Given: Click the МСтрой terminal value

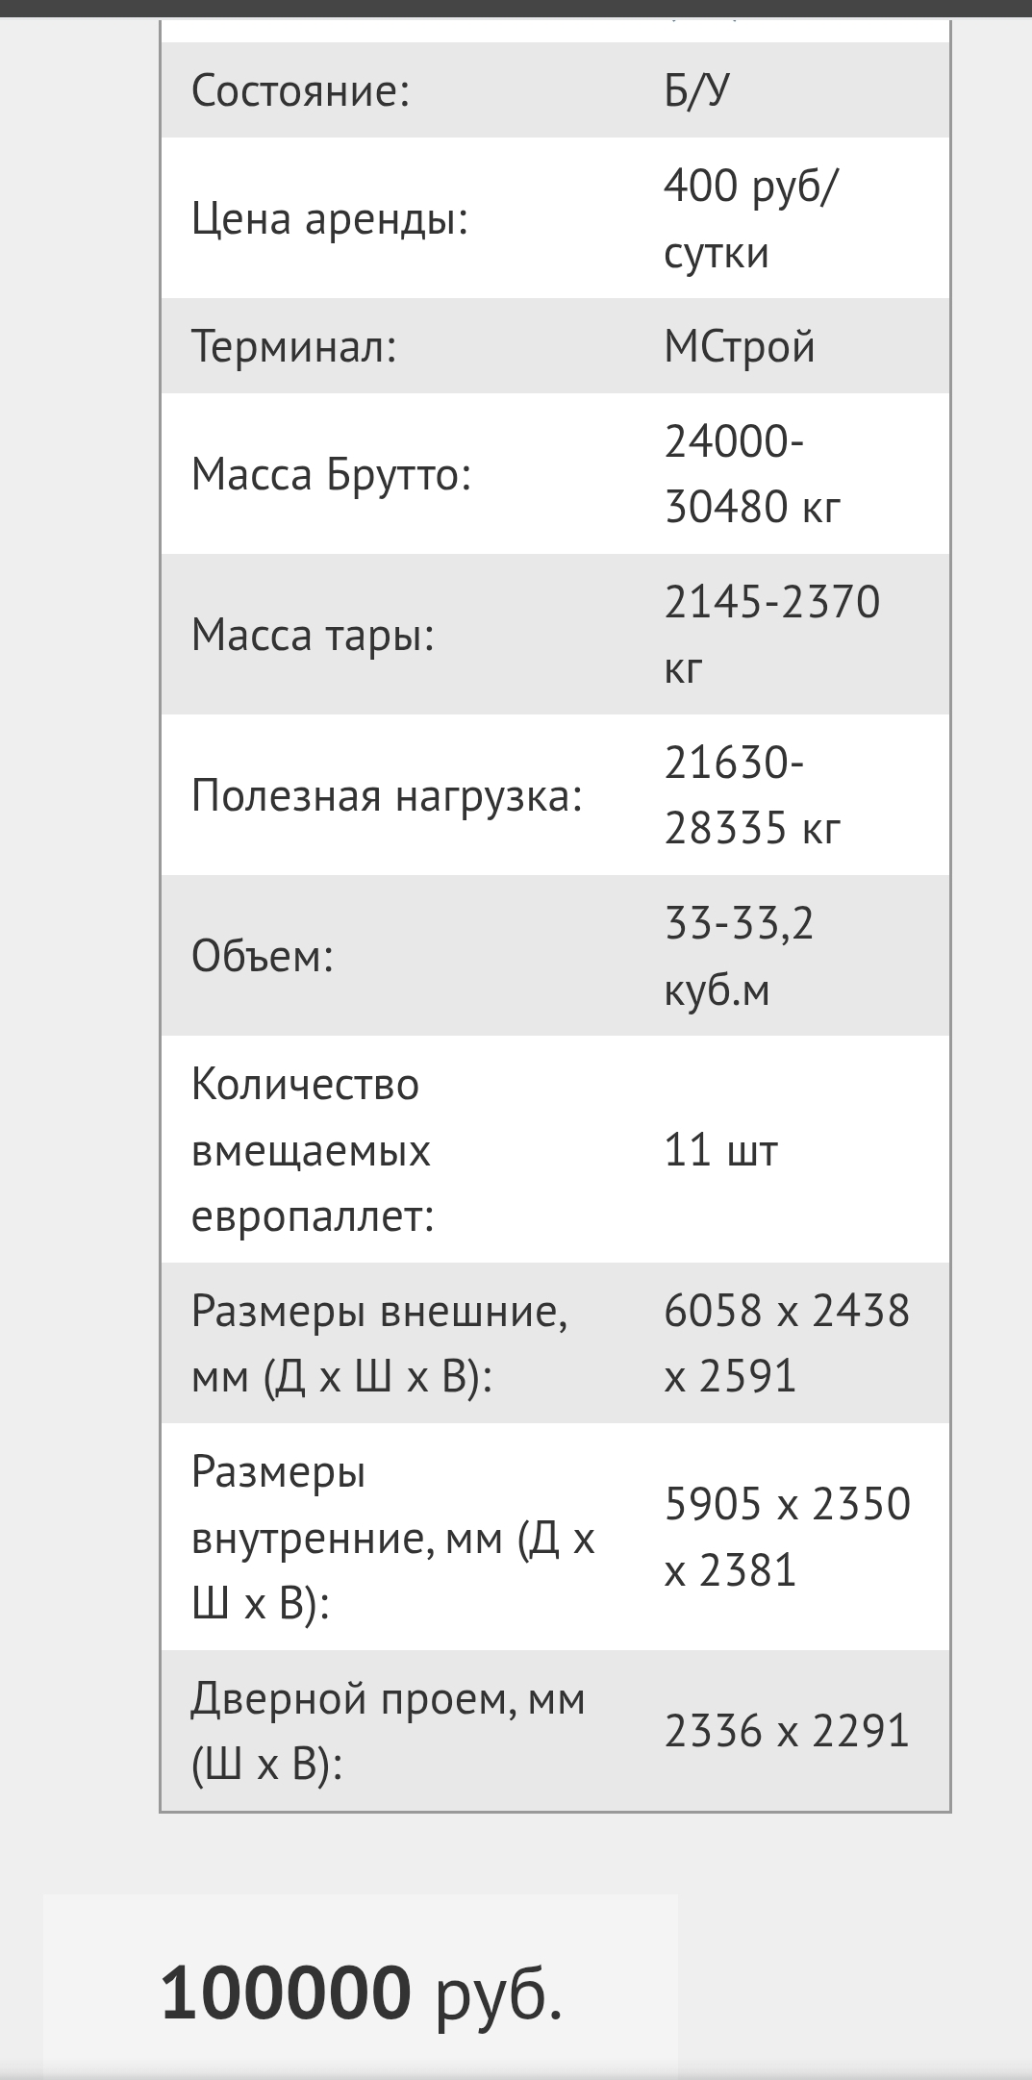Looking at the screenshot, I should [x=739, y=346].
